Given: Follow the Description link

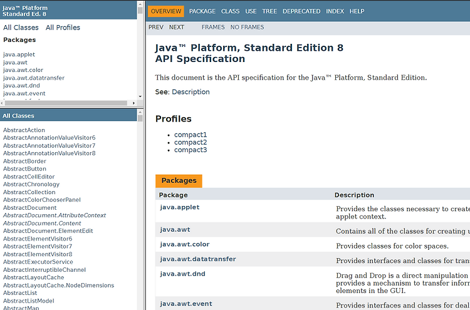Looking at the screenshot, I should [x=191, y=92].
